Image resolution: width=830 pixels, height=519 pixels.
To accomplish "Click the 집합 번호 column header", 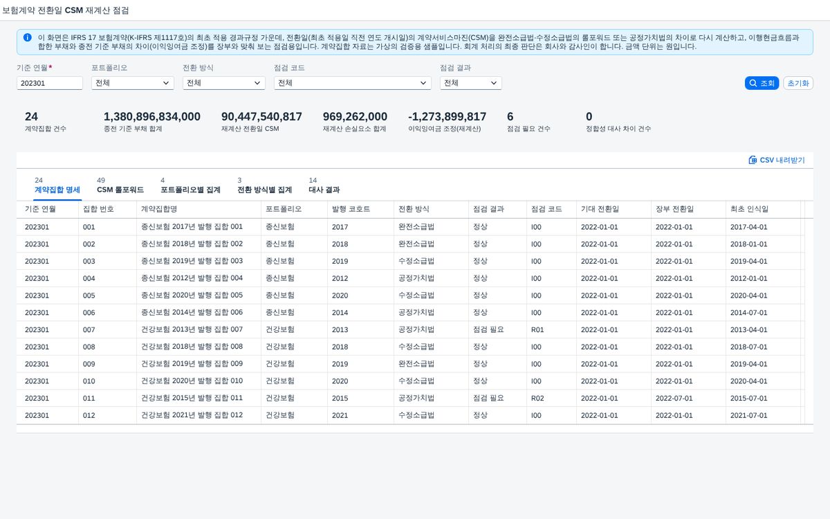I will [x=108, y=209].
